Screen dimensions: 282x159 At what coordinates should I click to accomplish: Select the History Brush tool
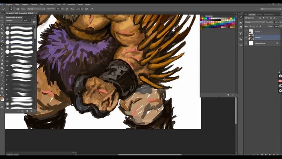pos(2,53)
